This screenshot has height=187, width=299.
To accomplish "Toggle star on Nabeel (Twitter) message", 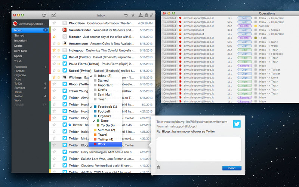I will [x=54, y=70].
